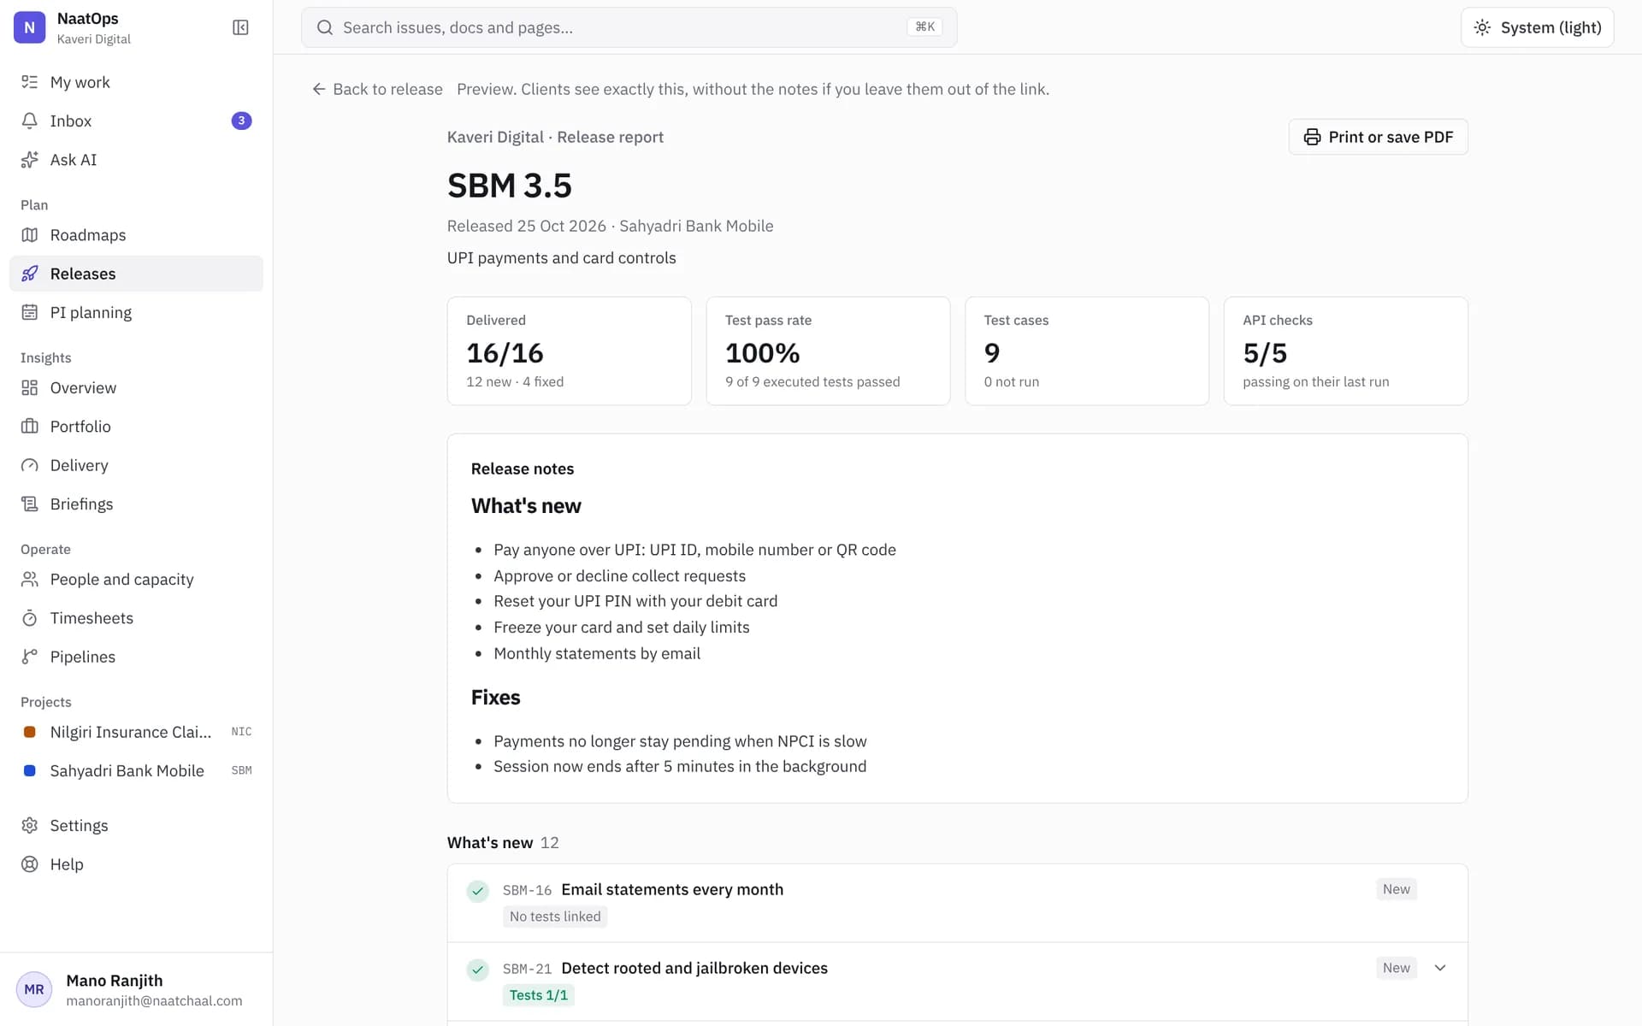Click the Overview sidebar label
Screen dimensions: 1642x1026
click(x=83, y=387)
